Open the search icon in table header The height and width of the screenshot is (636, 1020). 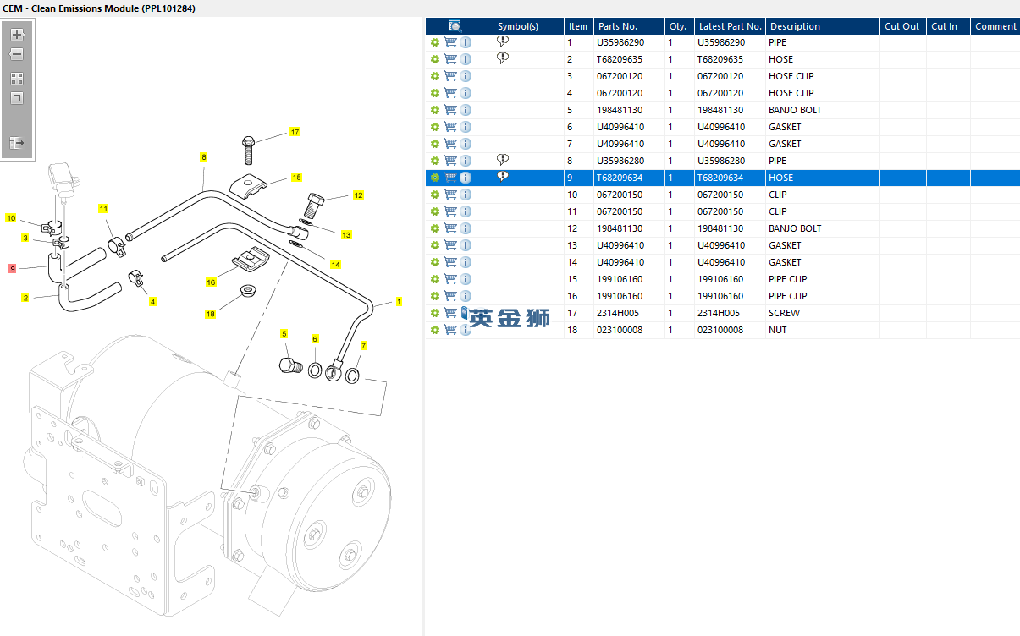[x=455, y=26]
